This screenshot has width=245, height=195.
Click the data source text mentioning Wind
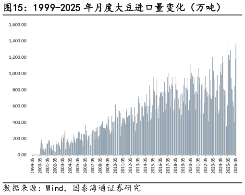click(x=72, y=188)
